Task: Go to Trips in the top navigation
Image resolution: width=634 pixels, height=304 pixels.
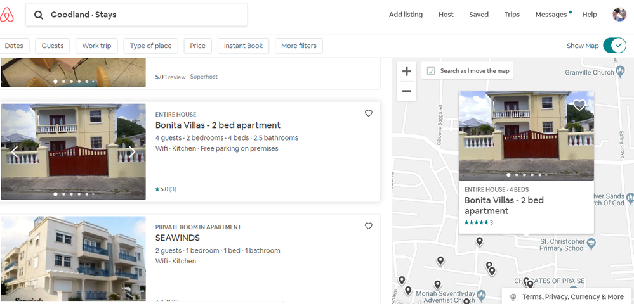Action: pos(512,15)
